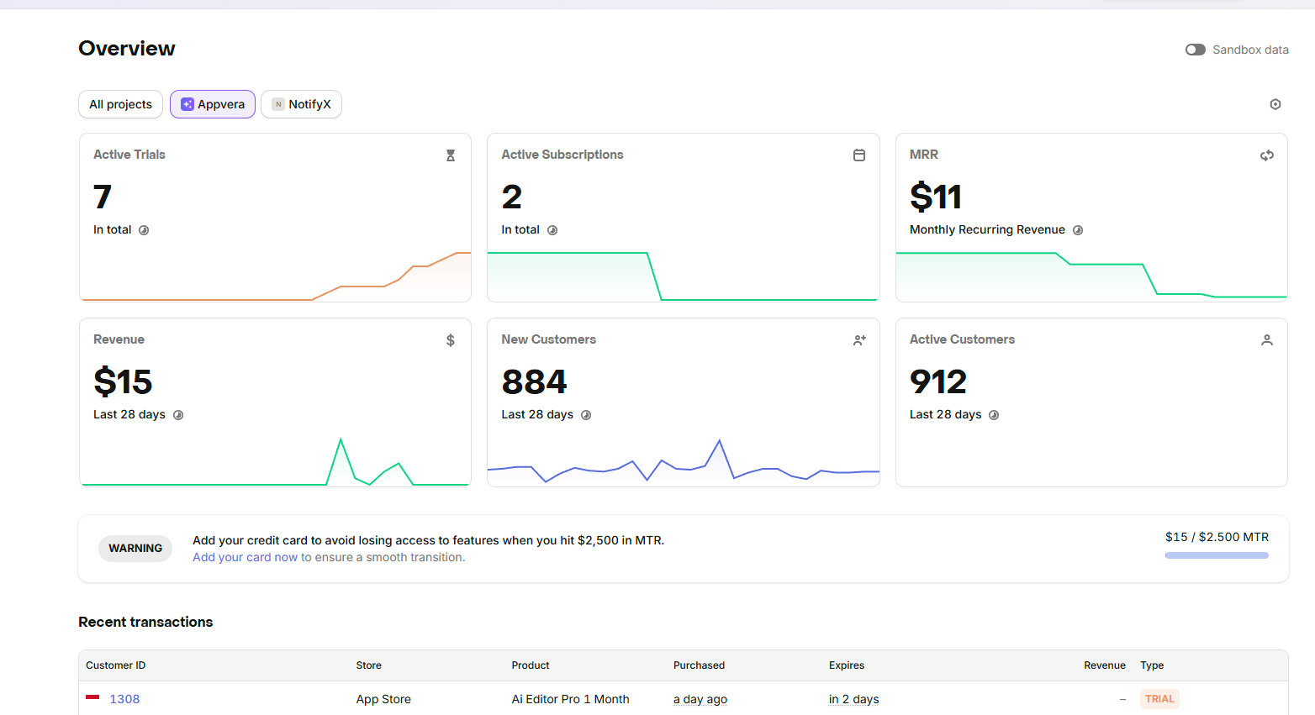Select the All projects filter
This screenshot has width=1315, height=715.
(121, 104)
